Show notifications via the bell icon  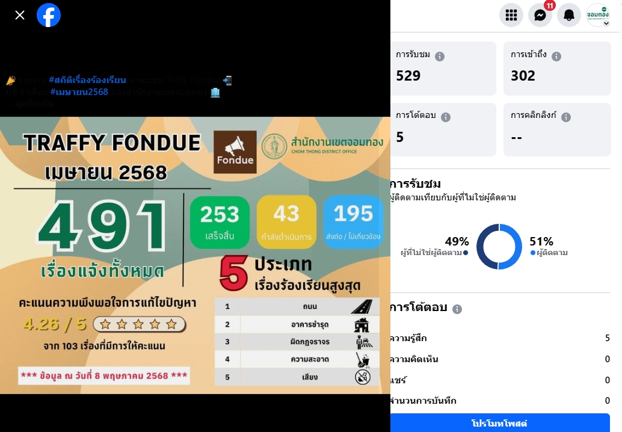pos(569,15)
